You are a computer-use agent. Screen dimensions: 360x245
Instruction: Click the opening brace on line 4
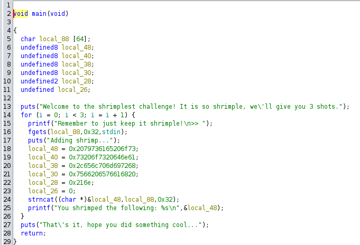15,31
